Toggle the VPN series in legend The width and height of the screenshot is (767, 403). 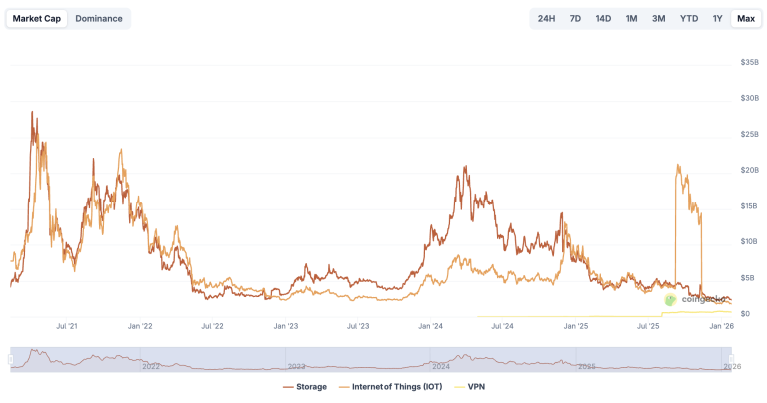469,387
